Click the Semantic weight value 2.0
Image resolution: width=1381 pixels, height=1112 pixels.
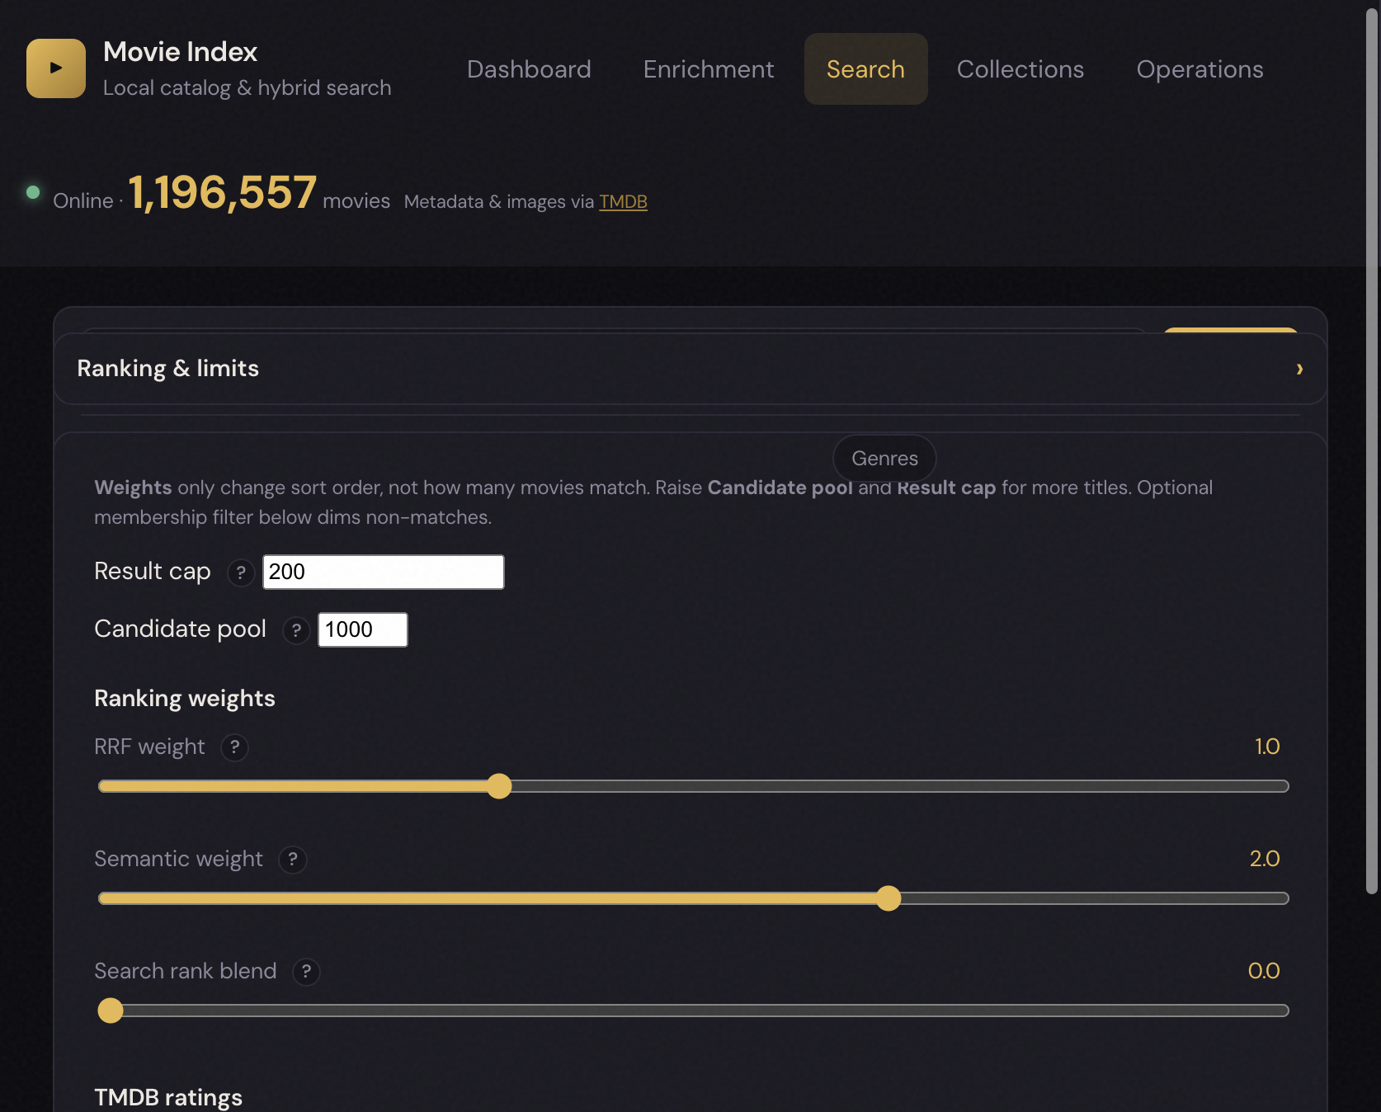point(1265,859)
